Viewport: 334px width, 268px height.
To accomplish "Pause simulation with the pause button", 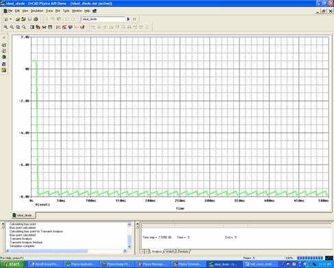I will pyautogui.click(x=134, y=19).
